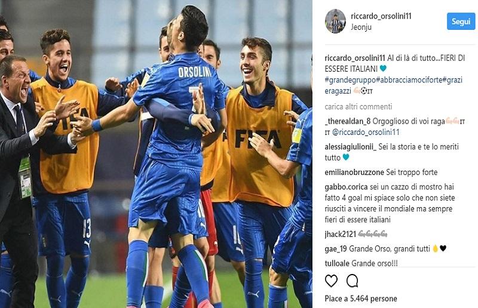Open gae_19 commenter profile

click(x=336, y=249)
